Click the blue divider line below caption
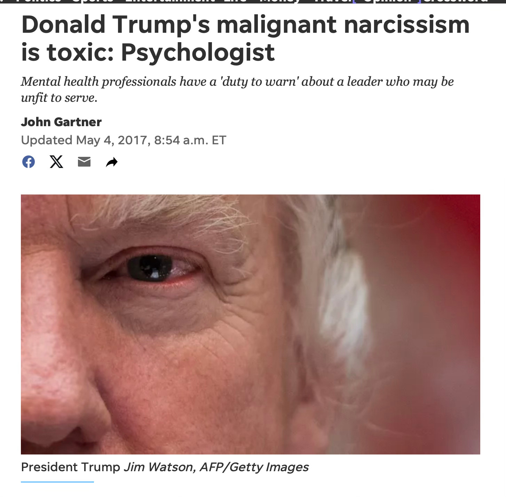The image size is (506, 497). (57, 482)
